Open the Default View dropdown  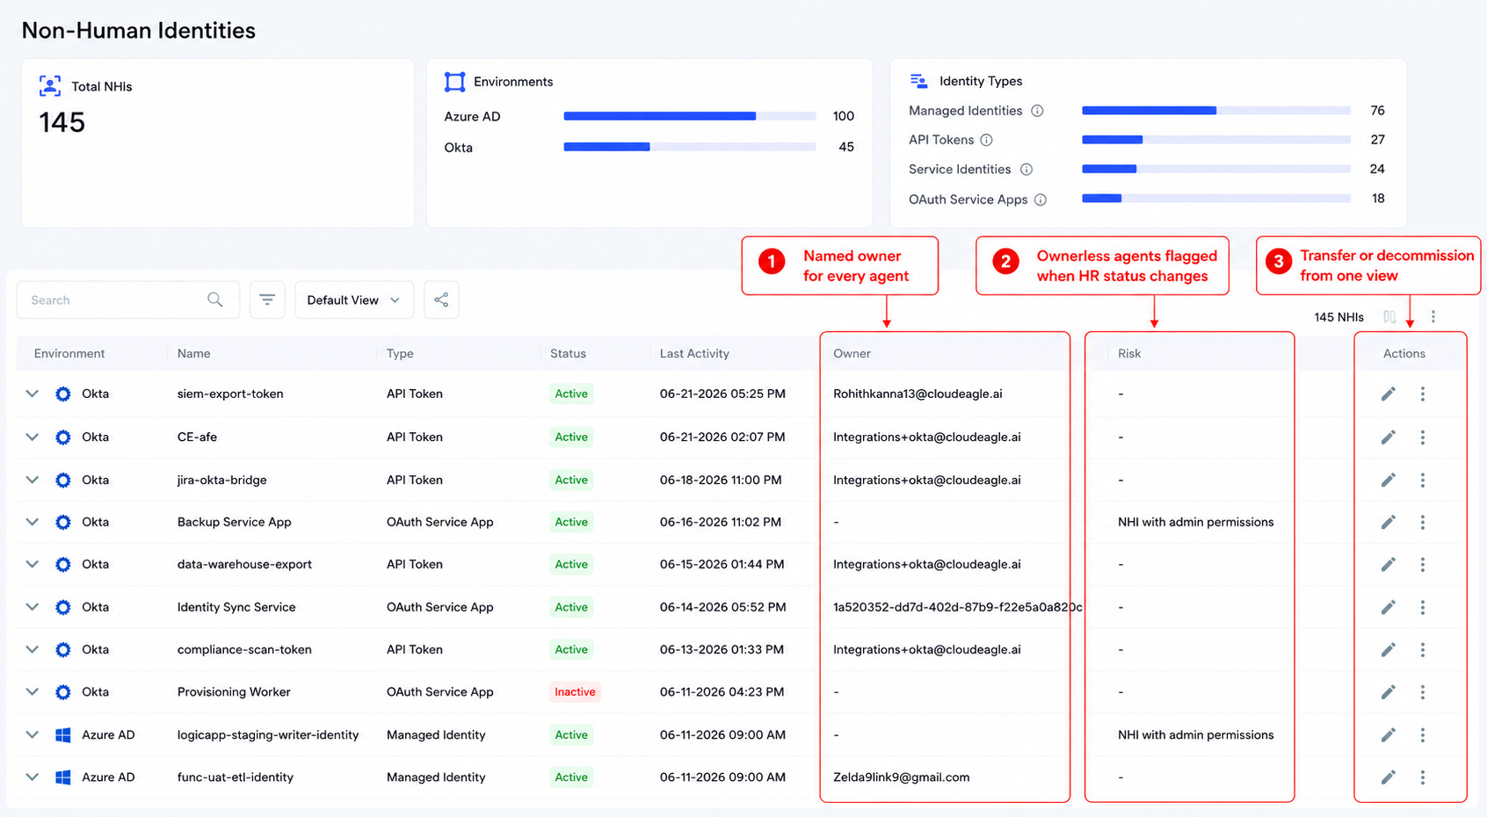(x=353, y=300)
